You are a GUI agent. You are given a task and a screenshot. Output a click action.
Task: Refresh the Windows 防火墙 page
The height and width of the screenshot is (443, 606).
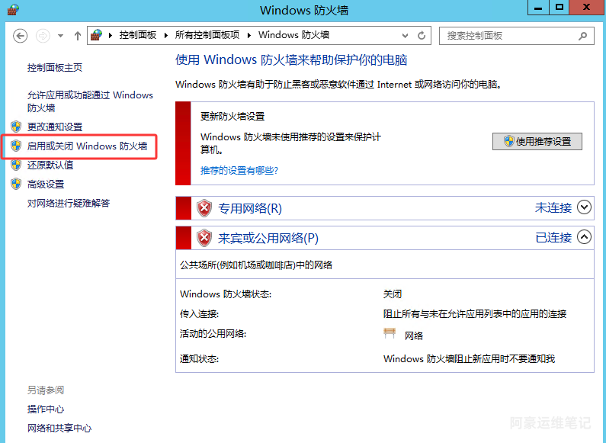click(x=422, y=36)
